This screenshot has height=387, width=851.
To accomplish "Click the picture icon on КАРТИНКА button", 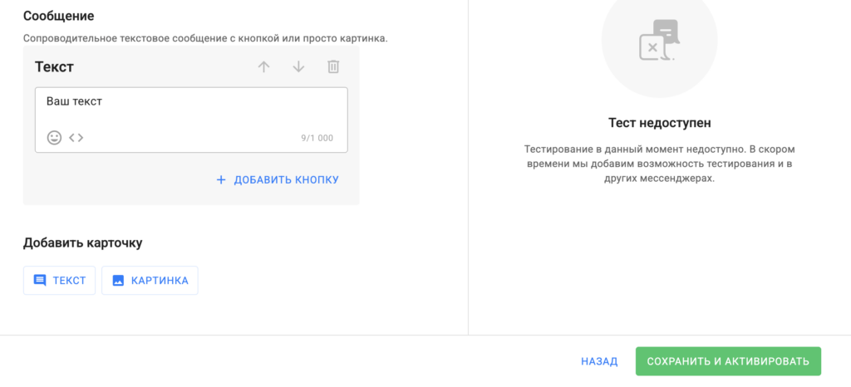I will tap(118, 281).
